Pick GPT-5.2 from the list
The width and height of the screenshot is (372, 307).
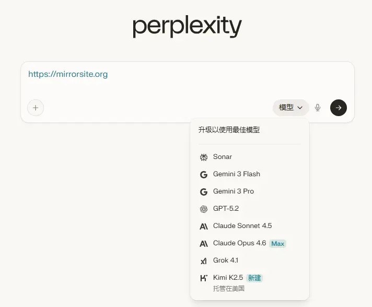(x=226, y=209)
